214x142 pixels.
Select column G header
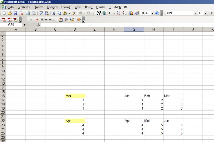(134, 30)
